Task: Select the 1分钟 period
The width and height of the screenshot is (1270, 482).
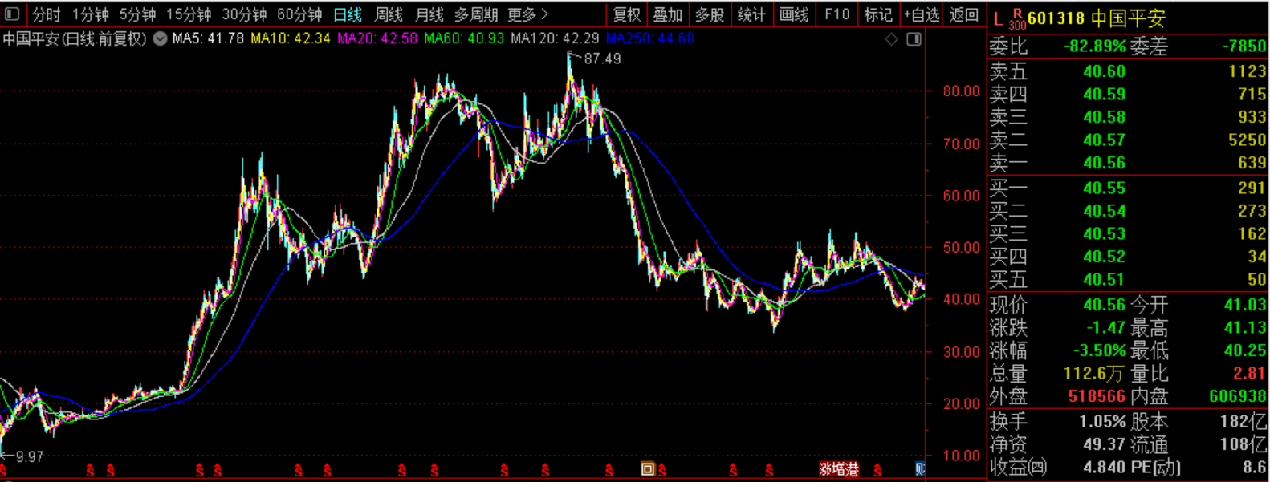Action: (90, 14)
